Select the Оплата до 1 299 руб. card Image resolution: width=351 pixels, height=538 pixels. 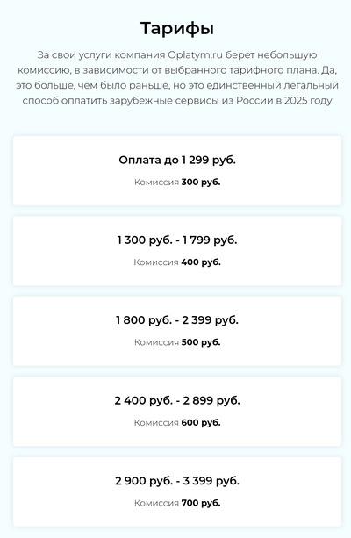tap(177, 171)
